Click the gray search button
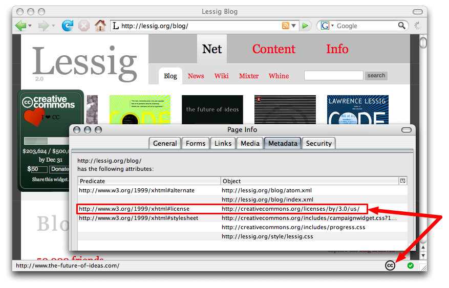449x288 pixels. [x=376, y=76]
